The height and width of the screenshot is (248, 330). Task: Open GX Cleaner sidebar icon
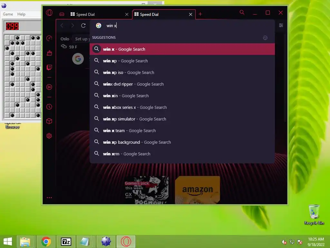[49, 53]
